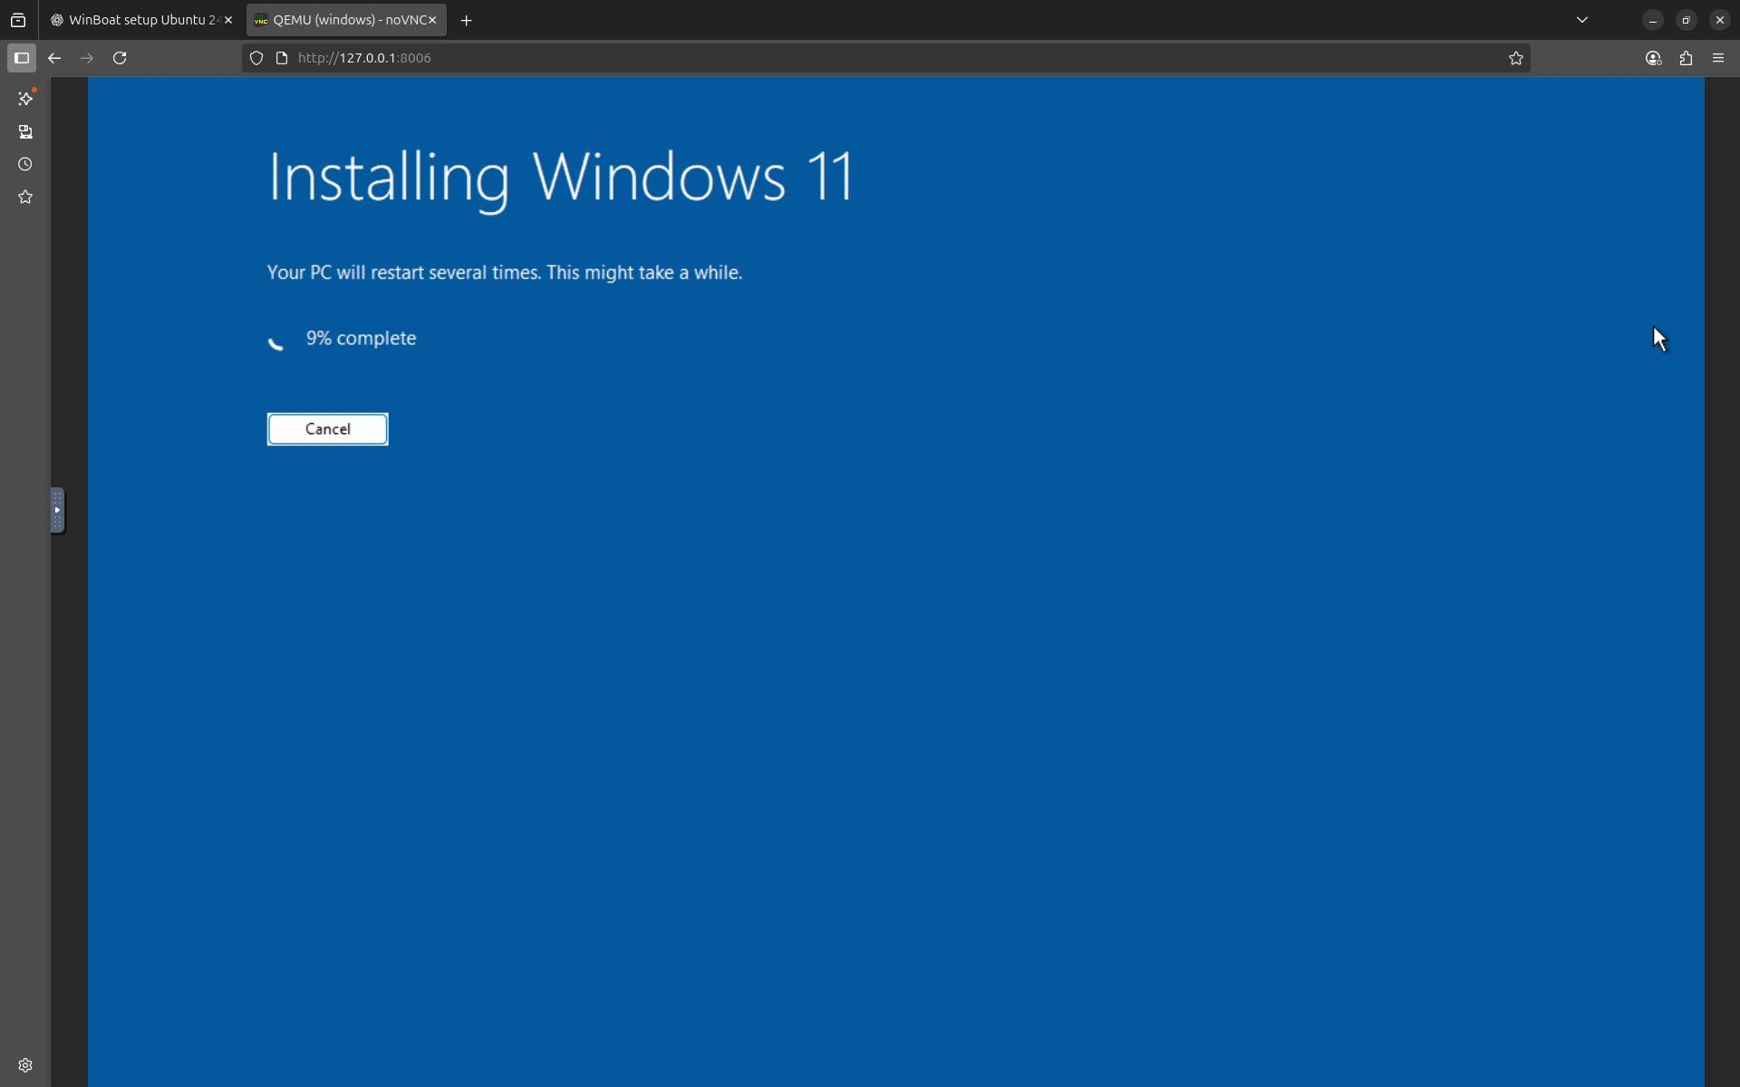Image resolution: width=1740 pixels, height=1087 pixels.
Task: Open history in the sidebar
Action: tap(25, 165)
